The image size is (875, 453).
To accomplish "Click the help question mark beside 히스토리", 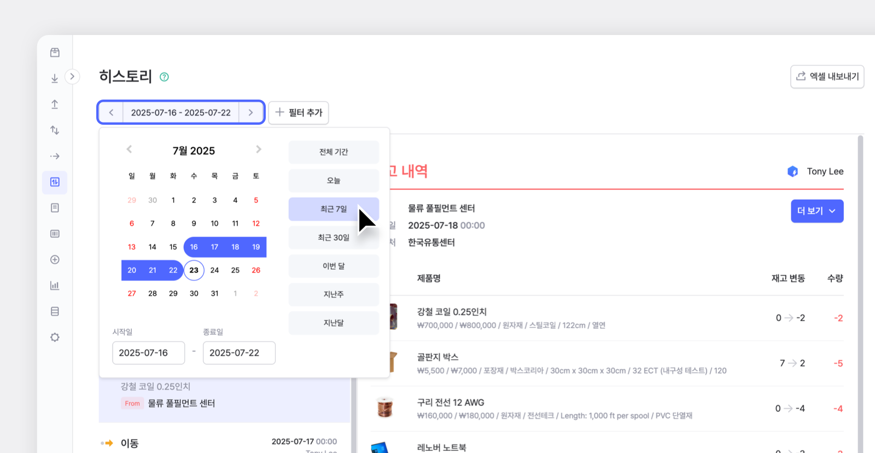I will 164,77.
